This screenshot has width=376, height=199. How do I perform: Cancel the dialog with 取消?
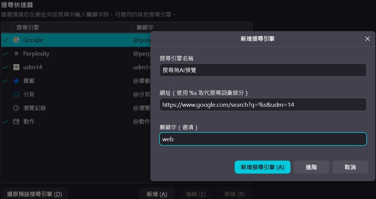[x=350, y=167]
